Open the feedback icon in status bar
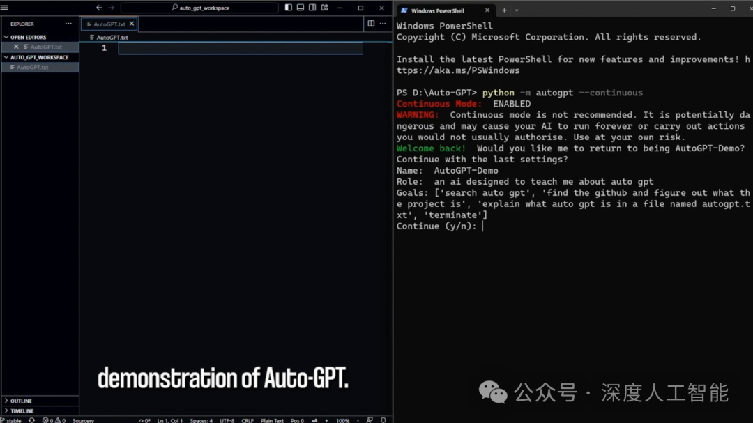Image resolution: width=753 pixels, height=423 pixels. pyautogui.click(x=370, y=420)
